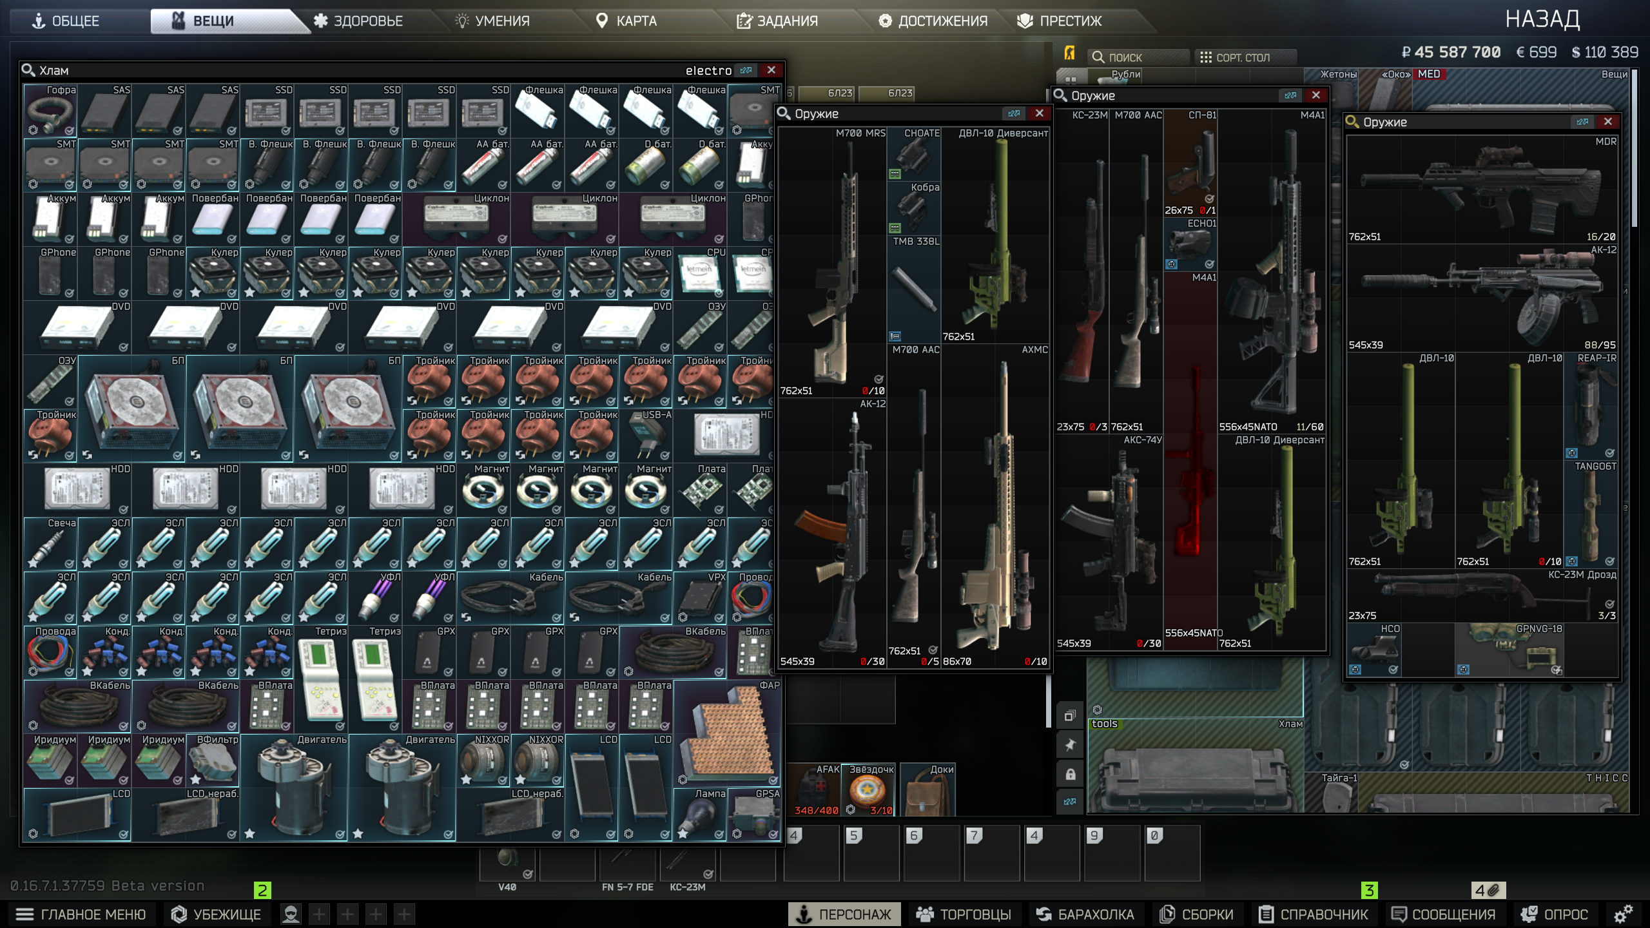Open the СООБЩЕНИЯ messages
The height and width of the screenshot is (928, 1650).
pos(1444,914)
